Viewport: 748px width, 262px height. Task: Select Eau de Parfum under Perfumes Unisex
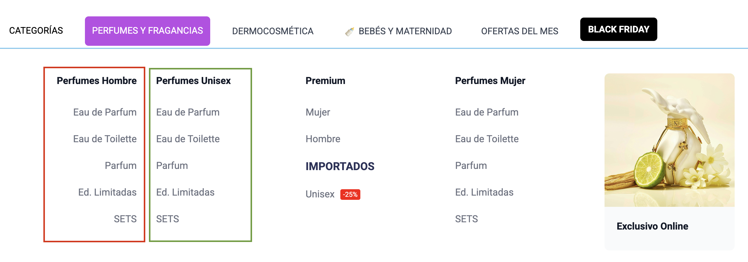point(188,112)
